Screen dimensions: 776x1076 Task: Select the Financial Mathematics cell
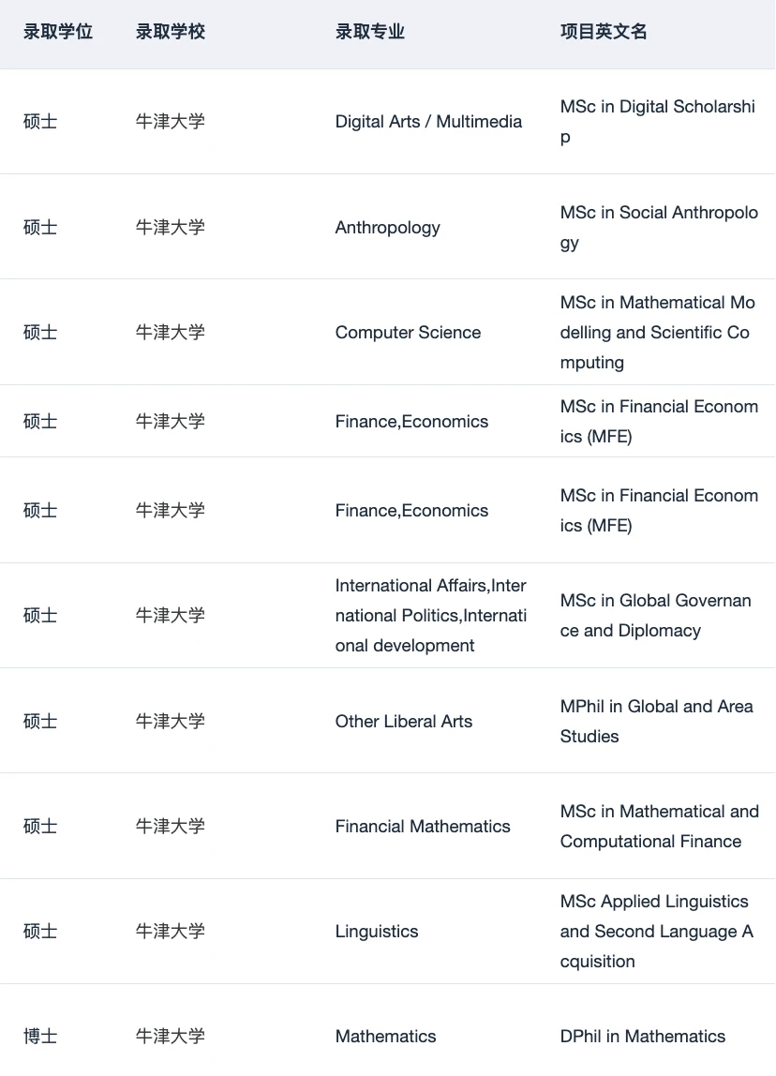[x=423, y=827]
